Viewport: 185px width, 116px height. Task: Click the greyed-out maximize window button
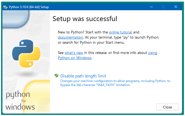coord(163,7)
